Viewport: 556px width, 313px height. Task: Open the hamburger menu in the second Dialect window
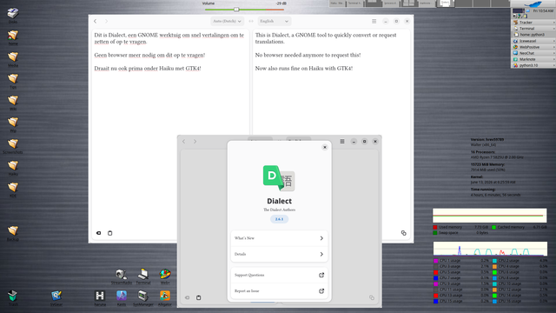tap(342, 141)
